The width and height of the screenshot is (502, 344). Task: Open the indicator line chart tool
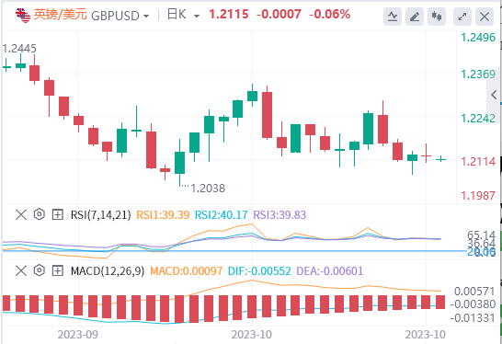[393, 16]
